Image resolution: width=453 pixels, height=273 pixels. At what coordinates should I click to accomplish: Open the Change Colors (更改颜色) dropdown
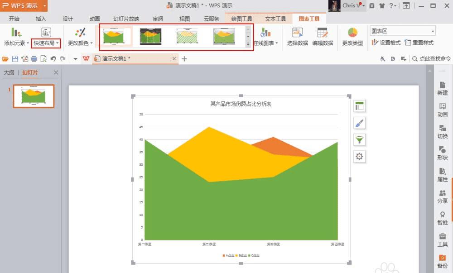80,43
